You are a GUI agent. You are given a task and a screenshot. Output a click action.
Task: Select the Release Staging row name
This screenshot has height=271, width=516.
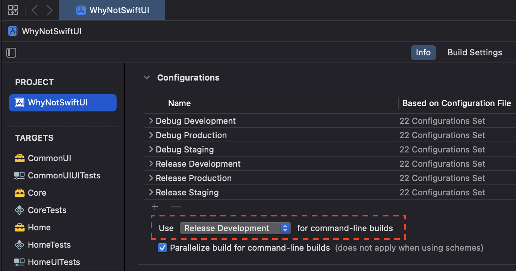pyautogui.click(x=187, y=192)
